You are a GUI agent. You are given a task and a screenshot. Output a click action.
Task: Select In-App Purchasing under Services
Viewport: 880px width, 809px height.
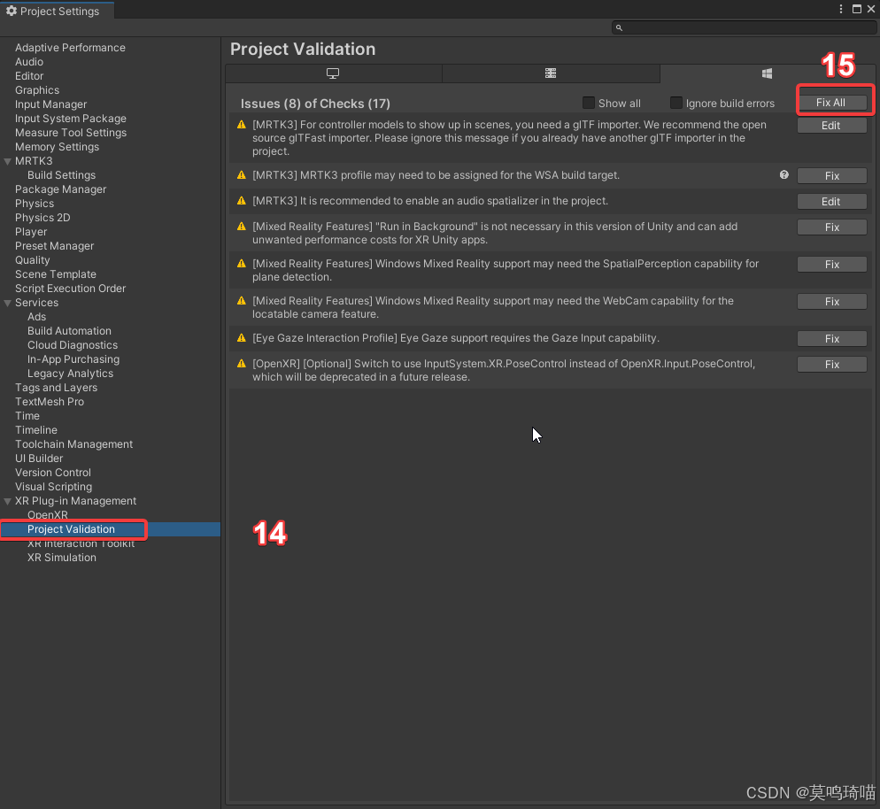73,359
